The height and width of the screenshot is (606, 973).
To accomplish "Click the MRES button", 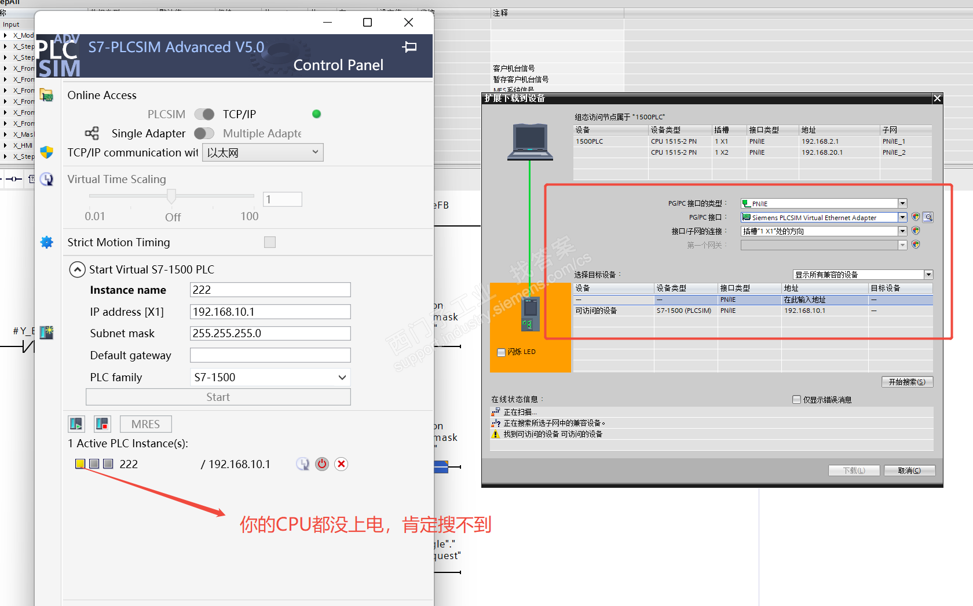I will pyautogui.click(x=146, y=424).
